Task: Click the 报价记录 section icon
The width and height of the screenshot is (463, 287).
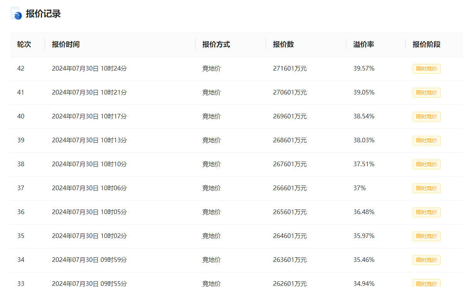Action: tap(16, 14)
